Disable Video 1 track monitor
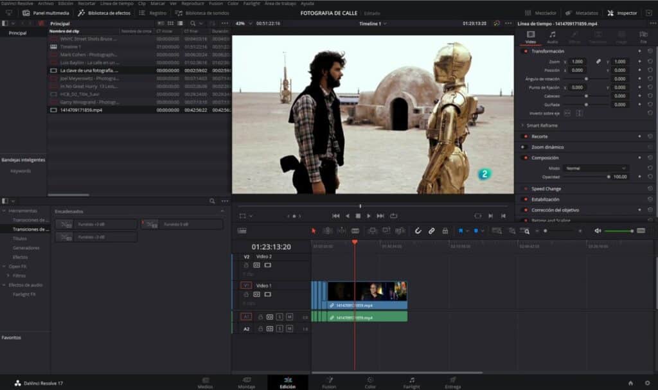This screenshot has width=658, height=390. point(268,295)
